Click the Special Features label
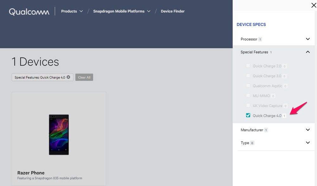Viewport: 317px width, 186px height. tap(254, 52)
